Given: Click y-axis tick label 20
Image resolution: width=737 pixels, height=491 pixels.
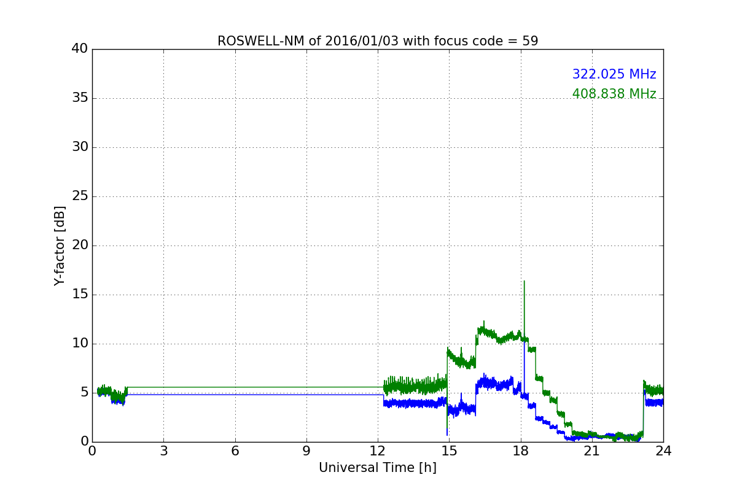Looking at the screenshot, I should (x=80, y=245).
